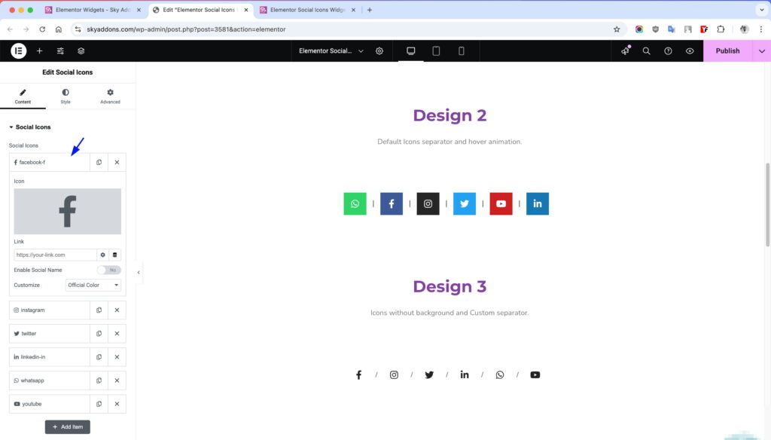Image resolution: width=771 pixels, height=440 pixels.
Task: Open the Structure layers icon
Action: [81, 50]
